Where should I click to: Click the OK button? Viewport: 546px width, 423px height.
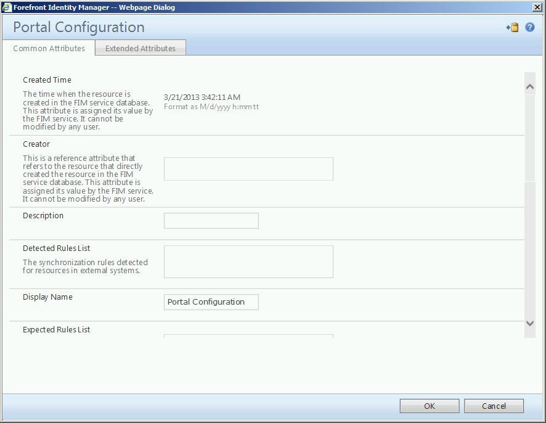click(x=430, y=406)
